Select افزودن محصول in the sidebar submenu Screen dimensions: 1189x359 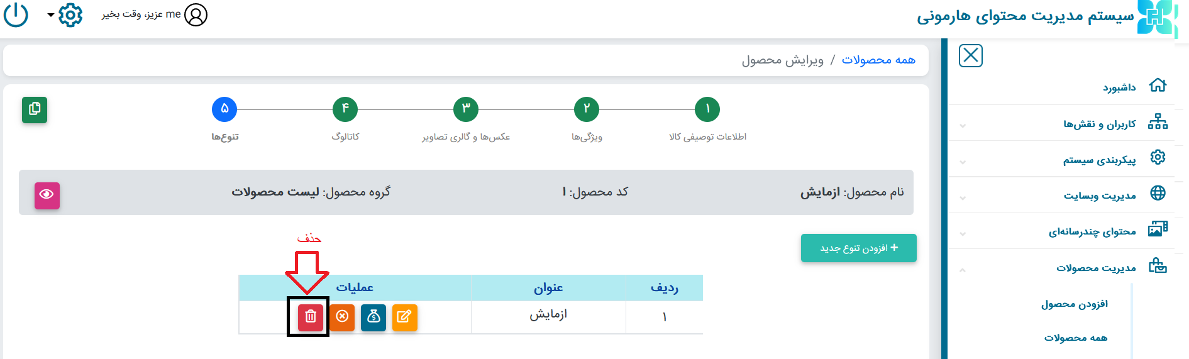(x=1074, y=304)
